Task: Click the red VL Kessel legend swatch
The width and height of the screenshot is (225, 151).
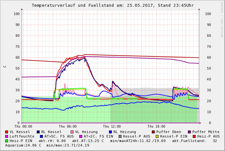Action: point(7,132)
